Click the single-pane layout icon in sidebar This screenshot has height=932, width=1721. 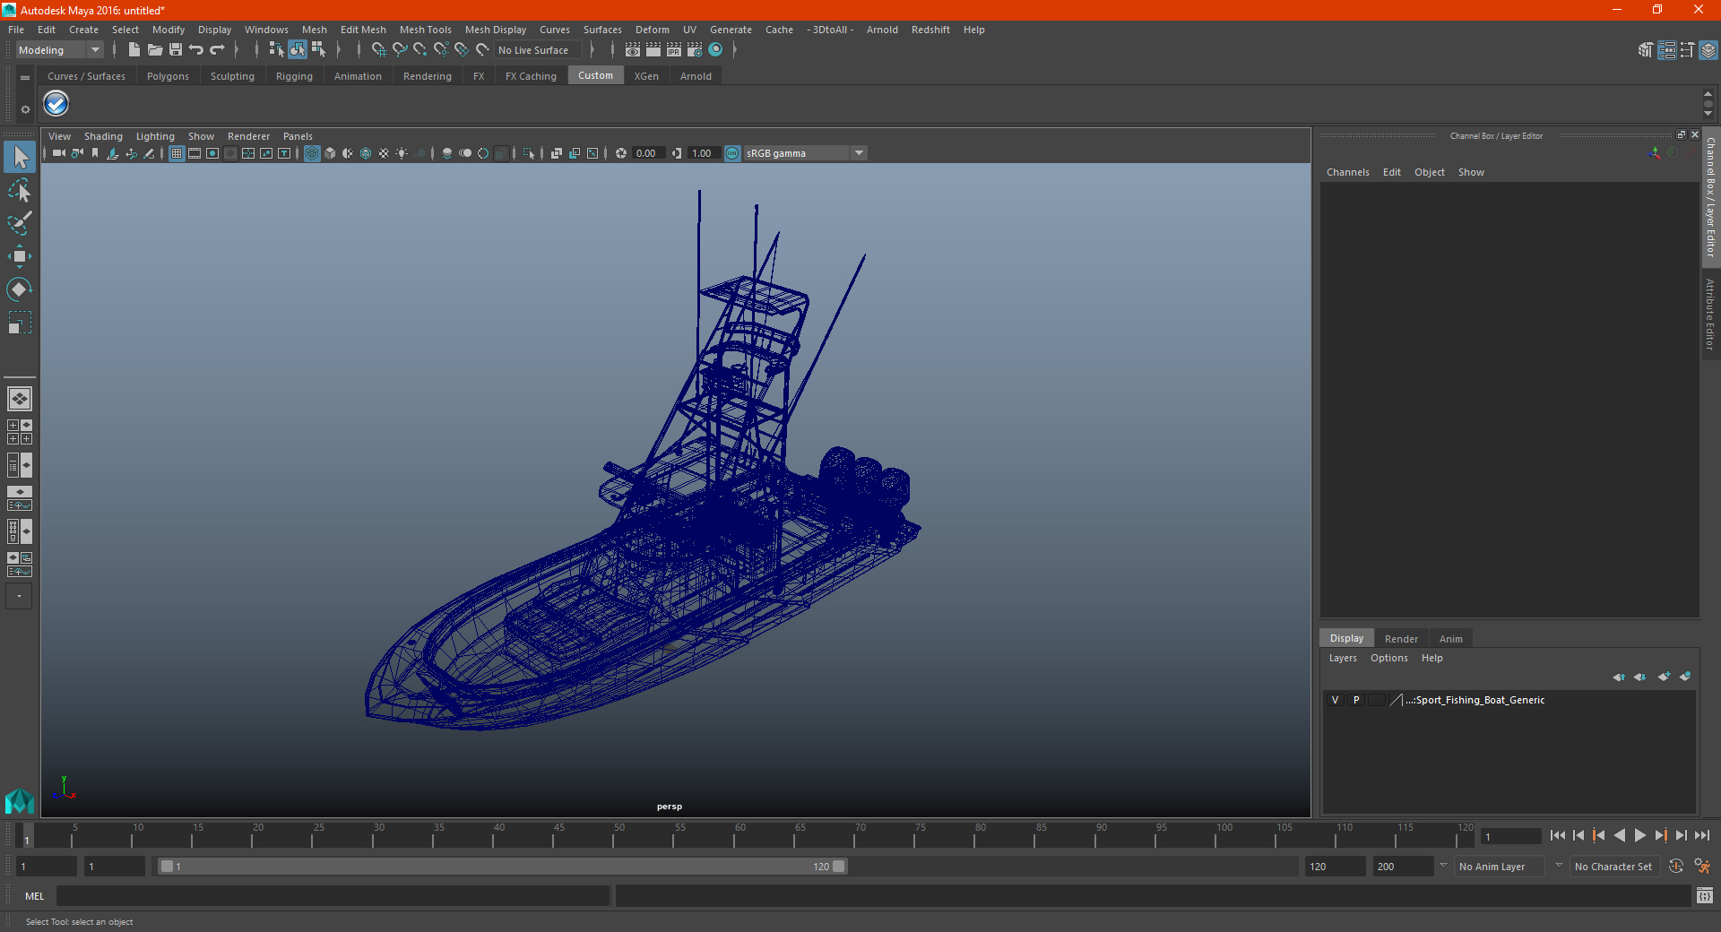[x=20, y=399]
